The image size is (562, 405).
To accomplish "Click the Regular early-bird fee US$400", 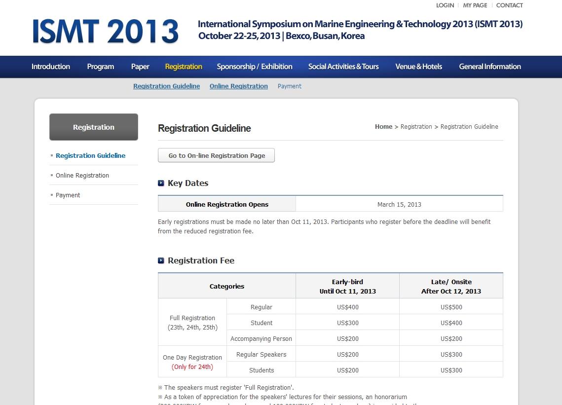I will [x=348, y=307].
